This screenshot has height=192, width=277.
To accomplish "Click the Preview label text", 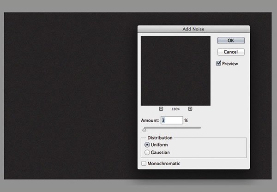I will coord(230,64).
